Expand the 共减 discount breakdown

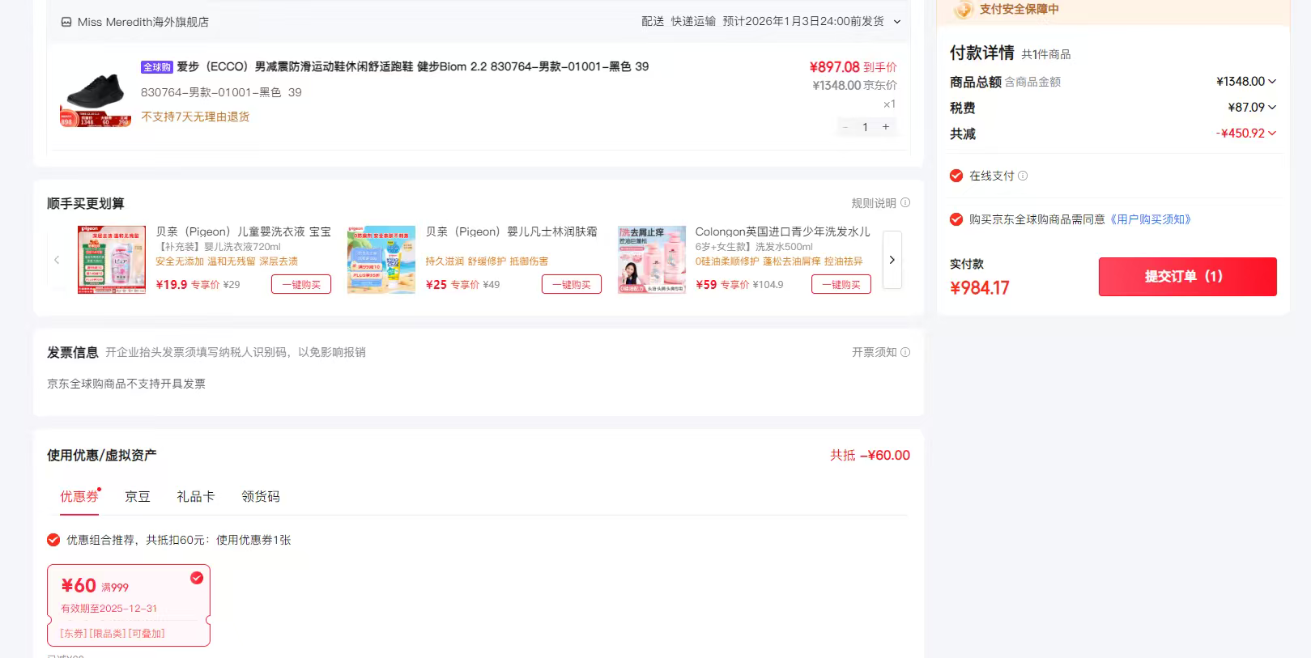click(x=1272, y=134)
